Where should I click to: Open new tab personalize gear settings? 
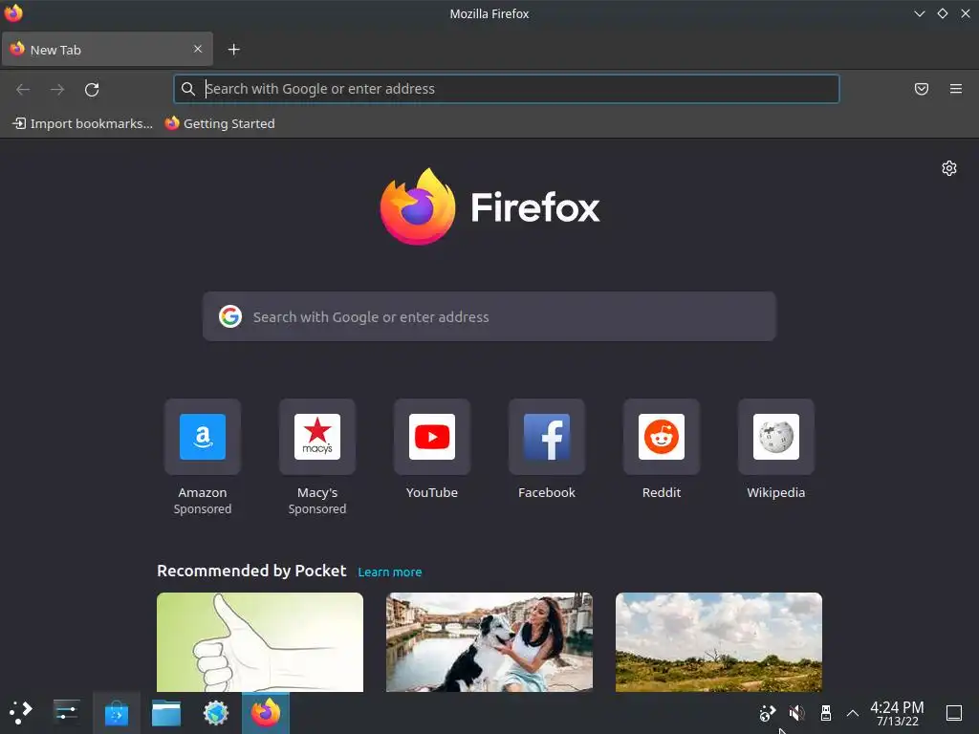coord(949,168)
